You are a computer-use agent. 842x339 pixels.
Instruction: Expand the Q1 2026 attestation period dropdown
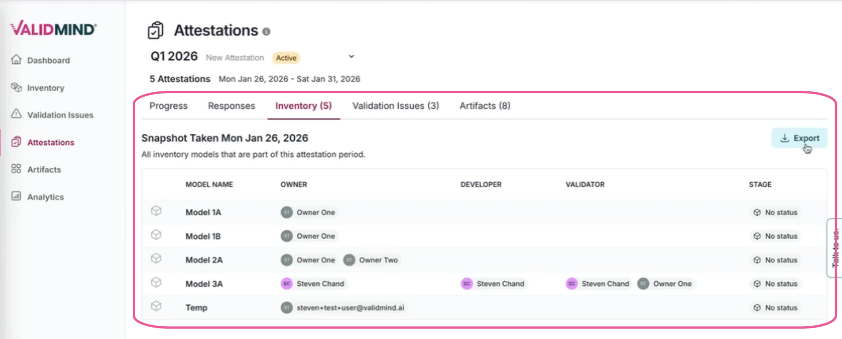[351, 56]
